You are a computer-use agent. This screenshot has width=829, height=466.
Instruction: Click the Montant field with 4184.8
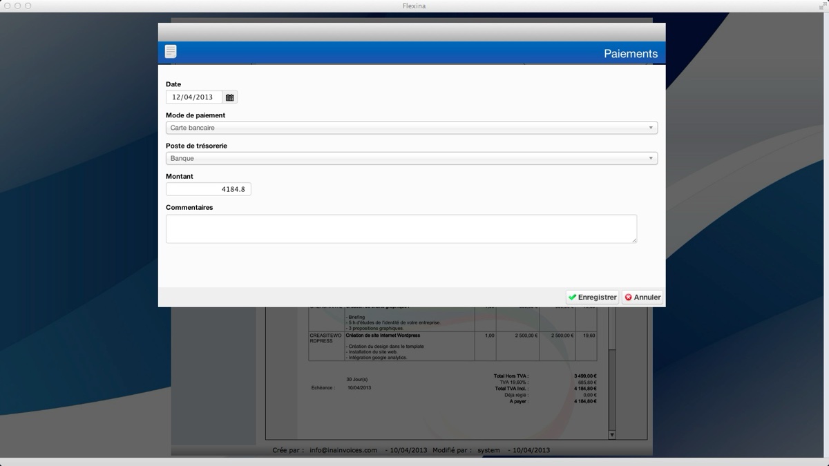(x=209, y=189)
